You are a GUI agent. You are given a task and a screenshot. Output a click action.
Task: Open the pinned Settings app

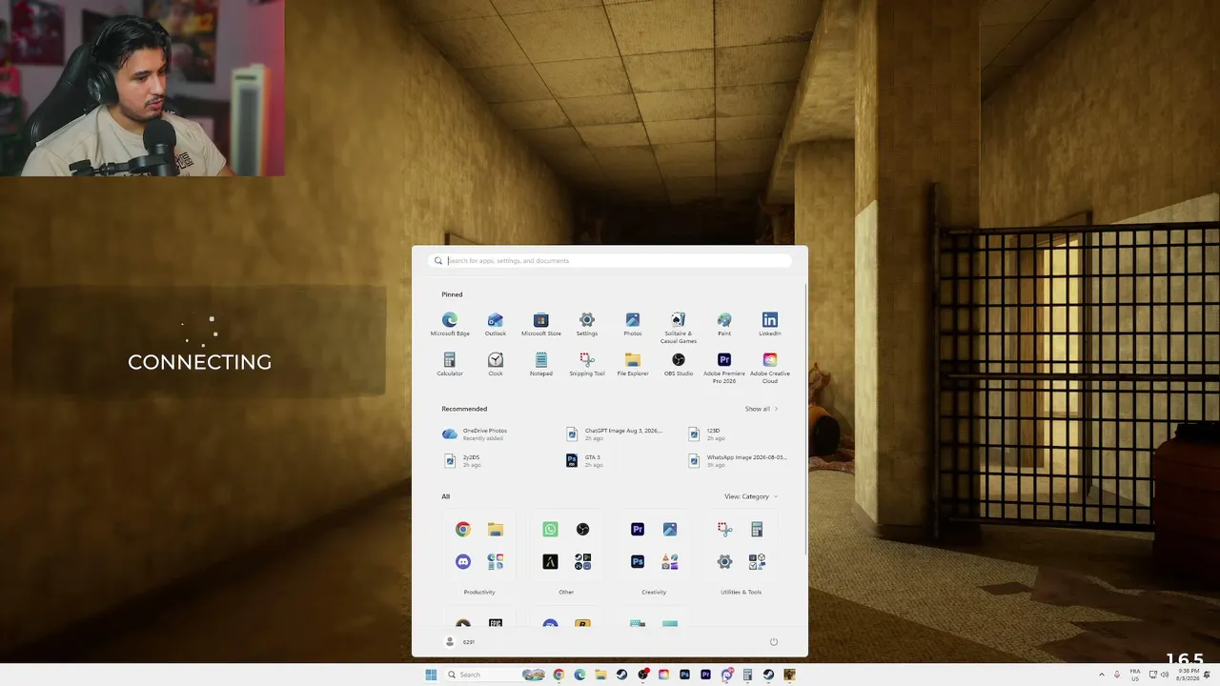tap(587, 324)
